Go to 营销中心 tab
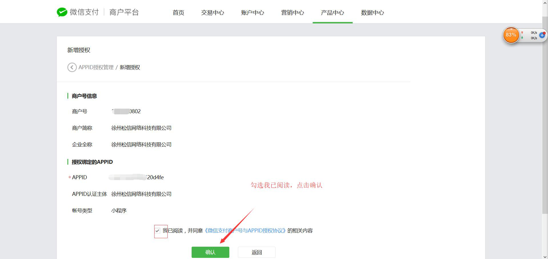 (293, 13)
